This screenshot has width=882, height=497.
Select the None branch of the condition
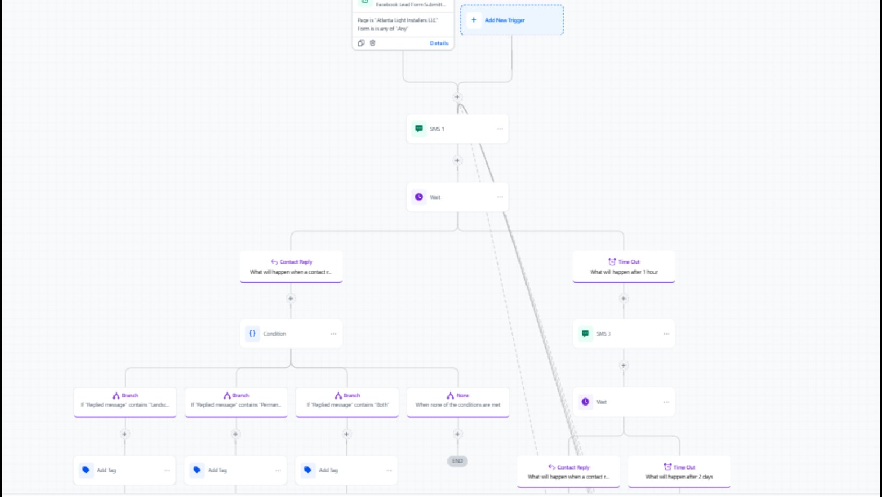click(458, 402)
